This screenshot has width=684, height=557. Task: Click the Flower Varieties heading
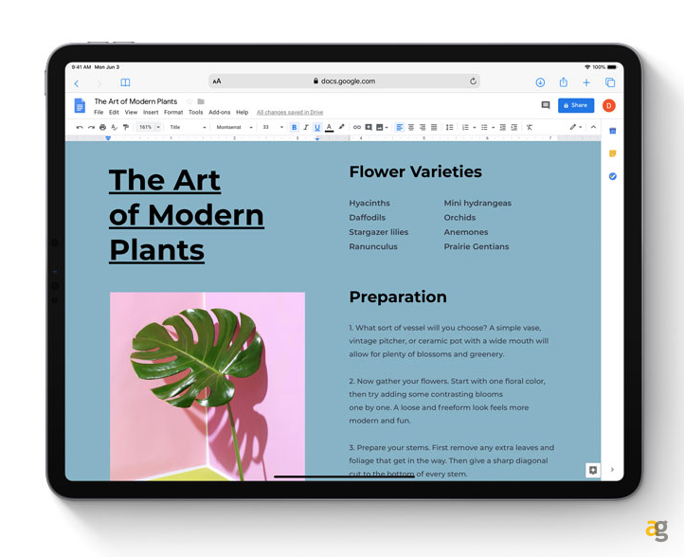(415, 171)
